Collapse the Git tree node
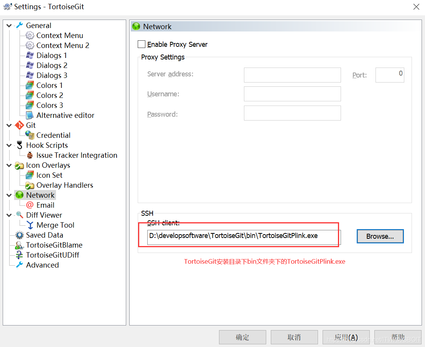425x347 pixels. 9,126
